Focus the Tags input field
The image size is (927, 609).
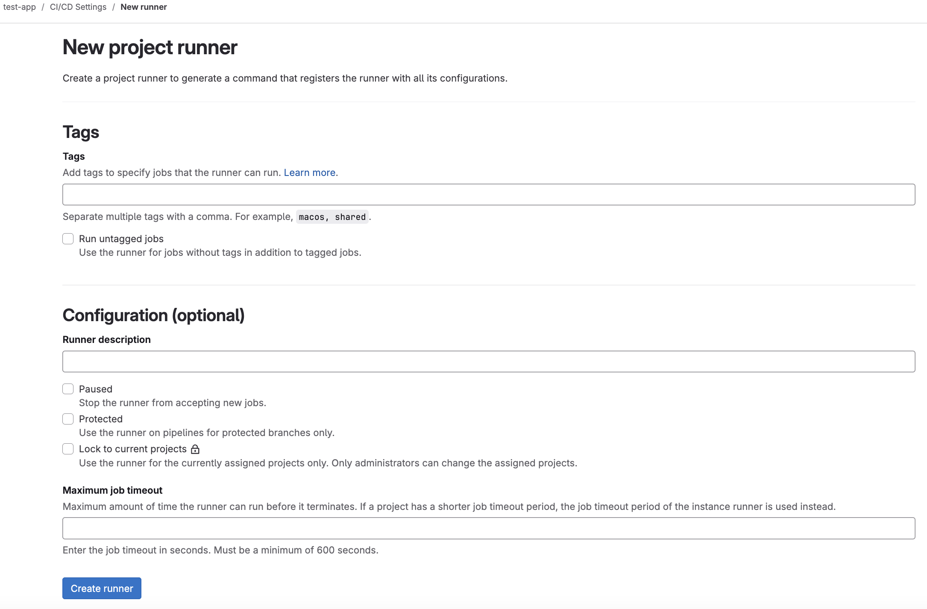489,195
